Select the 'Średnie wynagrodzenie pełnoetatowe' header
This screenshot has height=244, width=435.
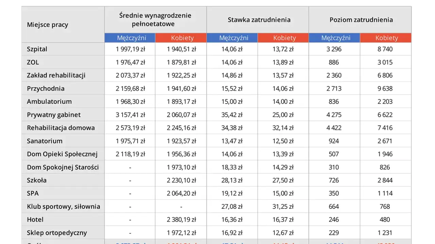[x=155, y=20]
